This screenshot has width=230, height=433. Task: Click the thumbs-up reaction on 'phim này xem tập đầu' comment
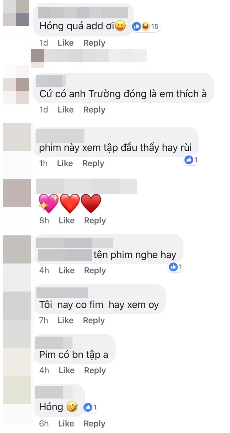pyautogui.click(x=189, y=160)
